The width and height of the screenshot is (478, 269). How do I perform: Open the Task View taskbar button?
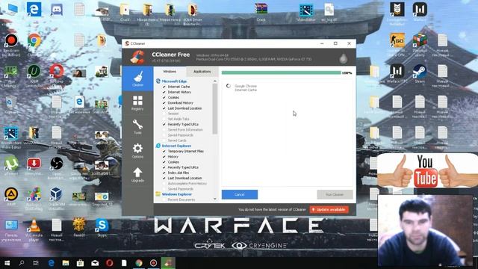coord(36,263)
